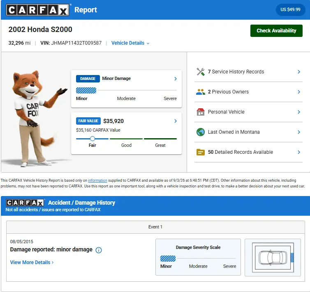Click the US $49.99 price button
This screenshot has height=292, width=310.
(x=290, y=9)
